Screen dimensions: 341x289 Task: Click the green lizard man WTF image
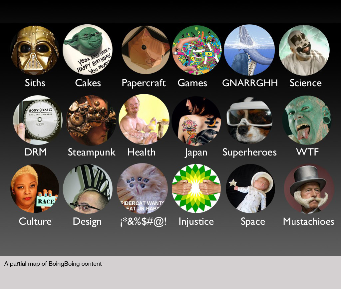pos(307,120)
